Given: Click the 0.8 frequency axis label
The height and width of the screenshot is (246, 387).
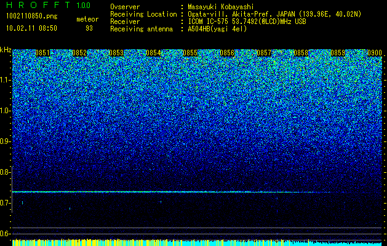Looking at the screenshot, I should [6, 172].
